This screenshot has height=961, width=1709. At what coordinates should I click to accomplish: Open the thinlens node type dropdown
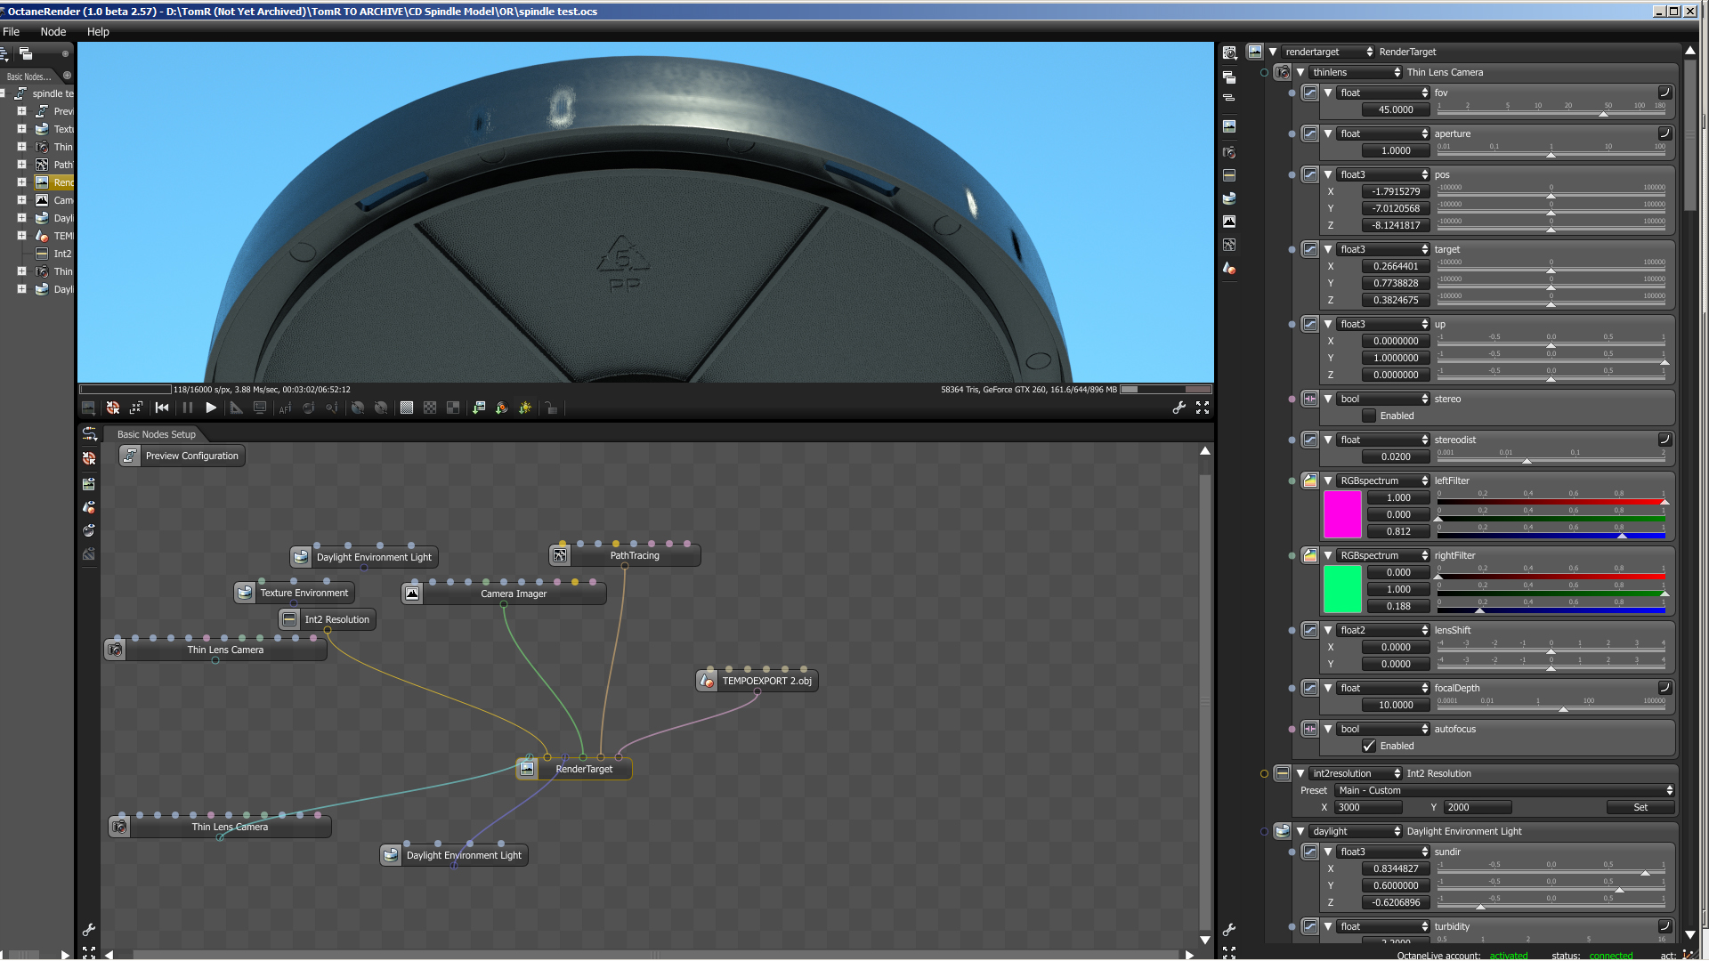[1356, 73]
